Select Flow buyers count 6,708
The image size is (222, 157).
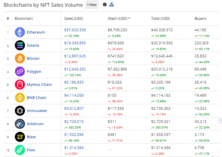199,148
